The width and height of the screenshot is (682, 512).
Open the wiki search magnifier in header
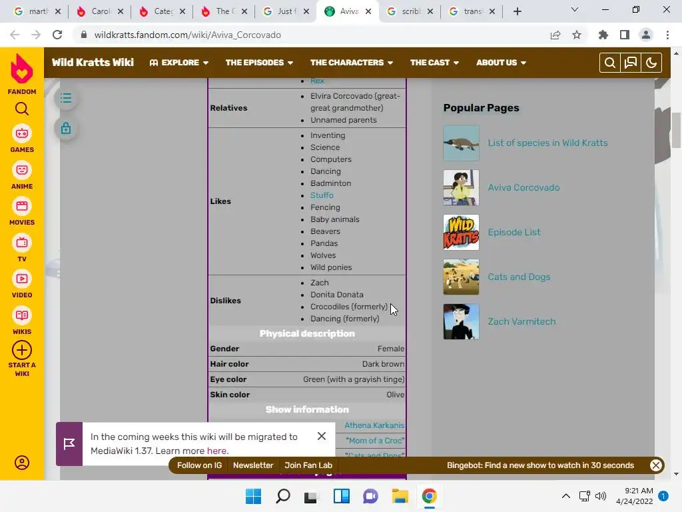(x=610, y=63)
